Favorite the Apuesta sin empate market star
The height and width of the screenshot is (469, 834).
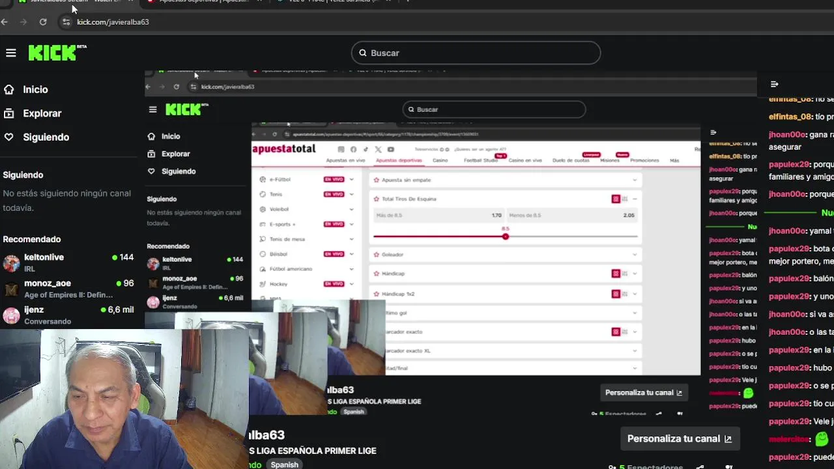coord(377,180)
